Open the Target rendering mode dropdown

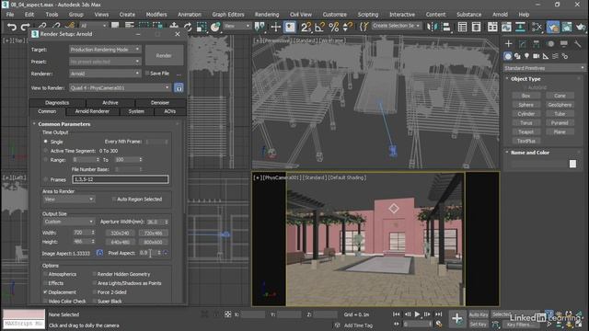coord(105,49)
